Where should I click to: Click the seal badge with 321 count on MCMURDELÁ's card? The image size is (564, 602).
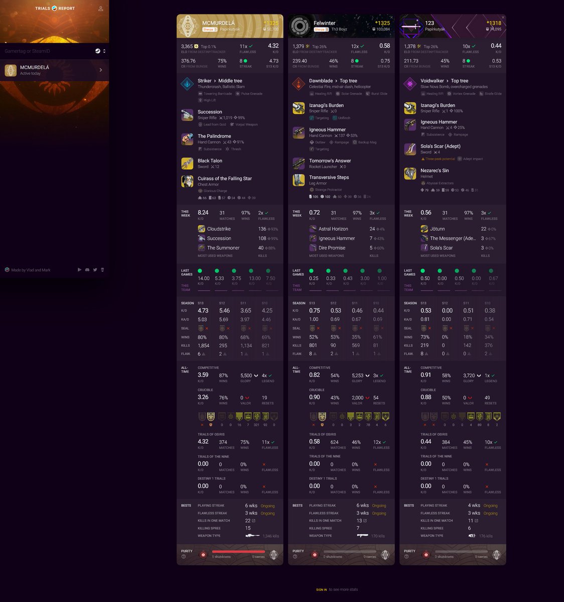256,416
